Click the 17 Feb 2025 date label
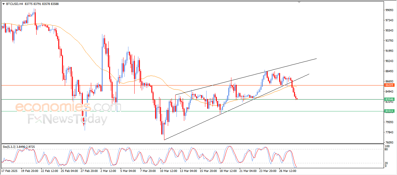This screenshot has width=397, height=175. (9, 170)
